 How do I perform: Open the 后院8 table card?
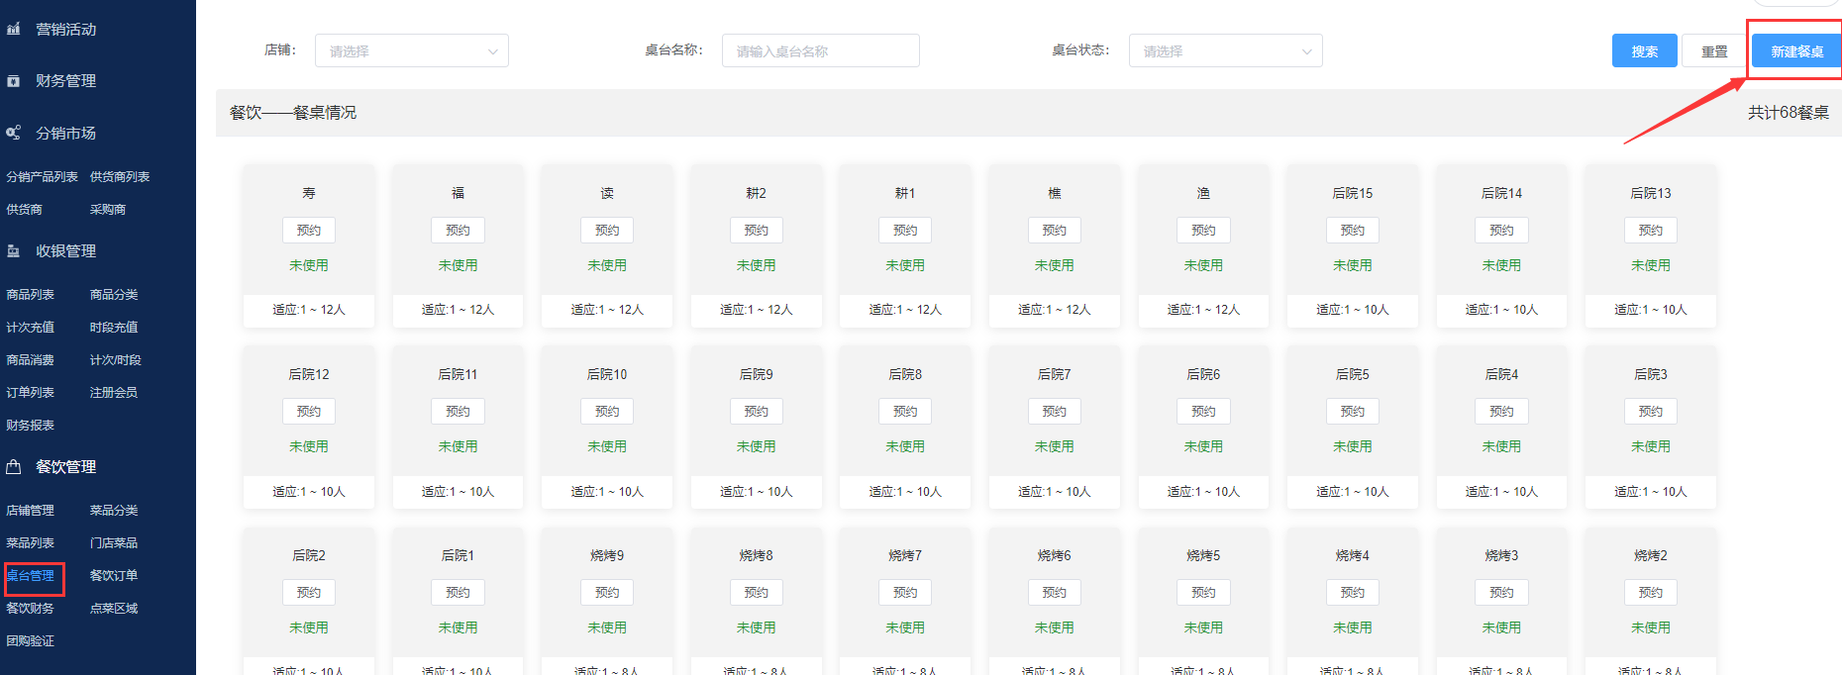905,374
